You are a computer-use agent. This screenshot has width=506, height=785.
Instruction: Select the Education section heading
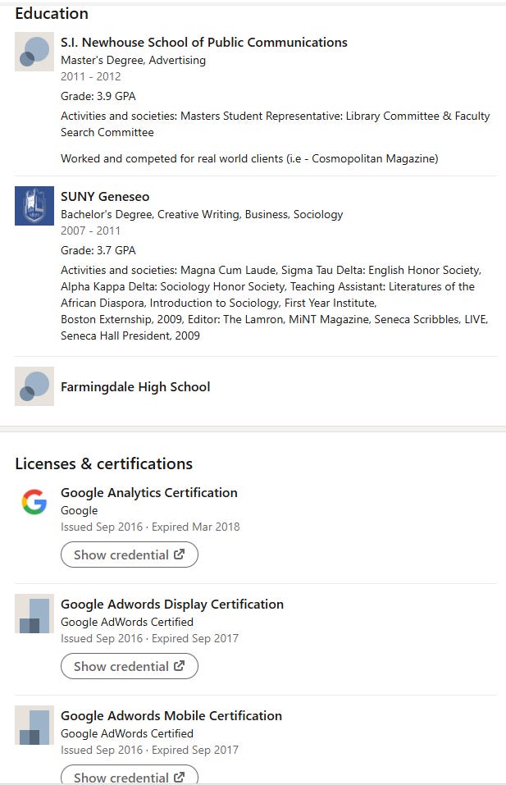[52, 13]
